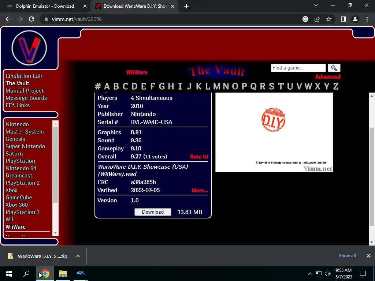Click the Download button

pos(153,212)
